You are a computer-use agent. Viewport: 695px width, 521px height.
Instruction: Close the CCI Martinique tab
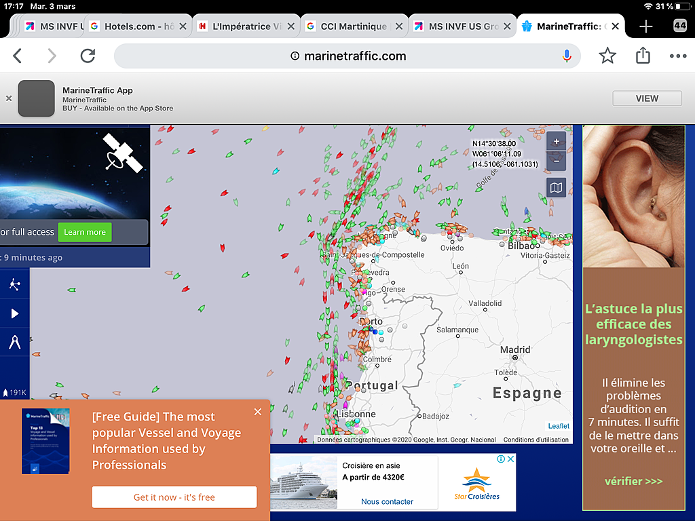tap(399, 26)
